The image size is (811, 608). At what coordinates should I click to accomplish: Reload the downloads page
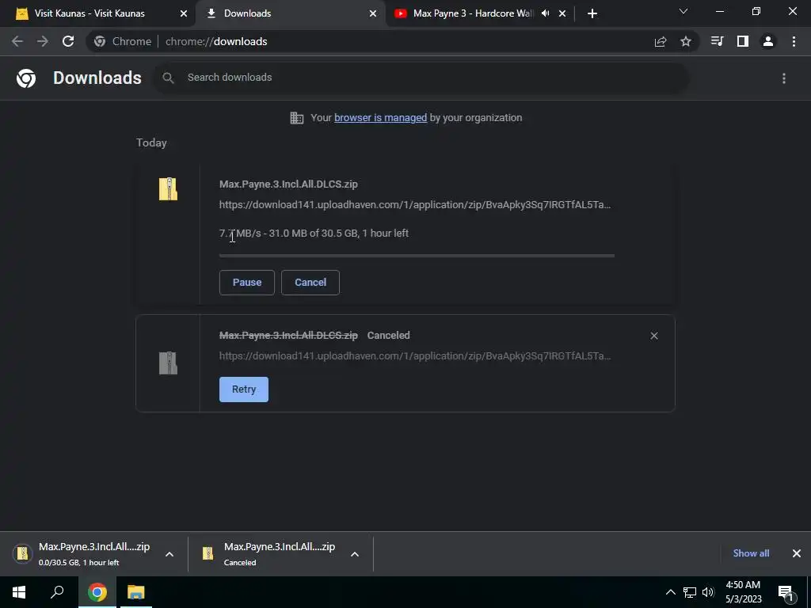(x=68, y=41)
